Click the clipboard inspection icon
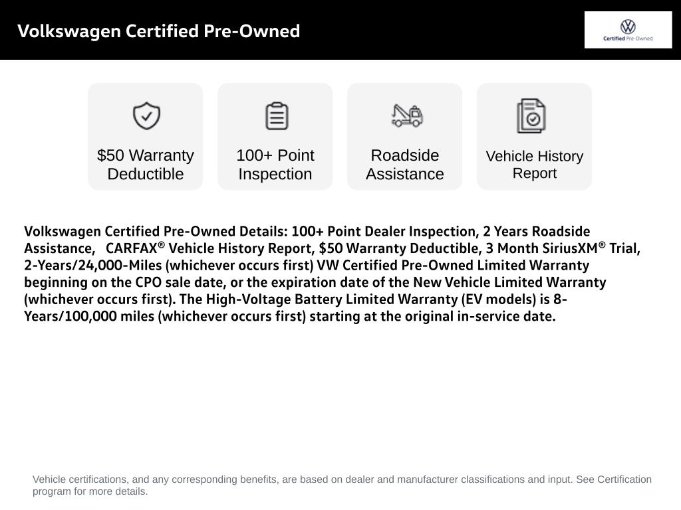Viewport: 681px width, 510px height. 277,116
